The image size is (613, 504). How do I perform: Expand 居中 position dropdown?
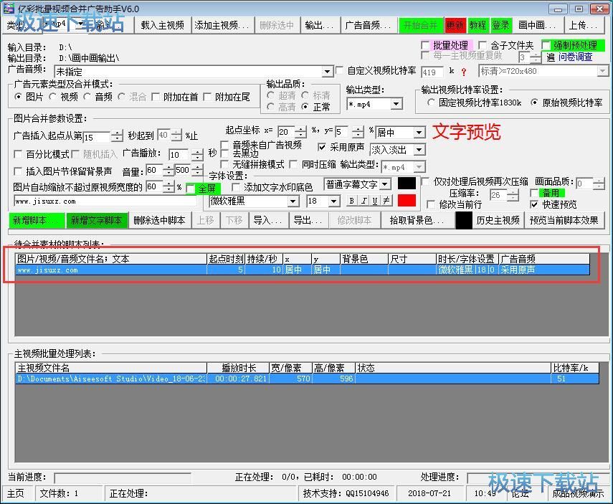(x=419, y=133)
